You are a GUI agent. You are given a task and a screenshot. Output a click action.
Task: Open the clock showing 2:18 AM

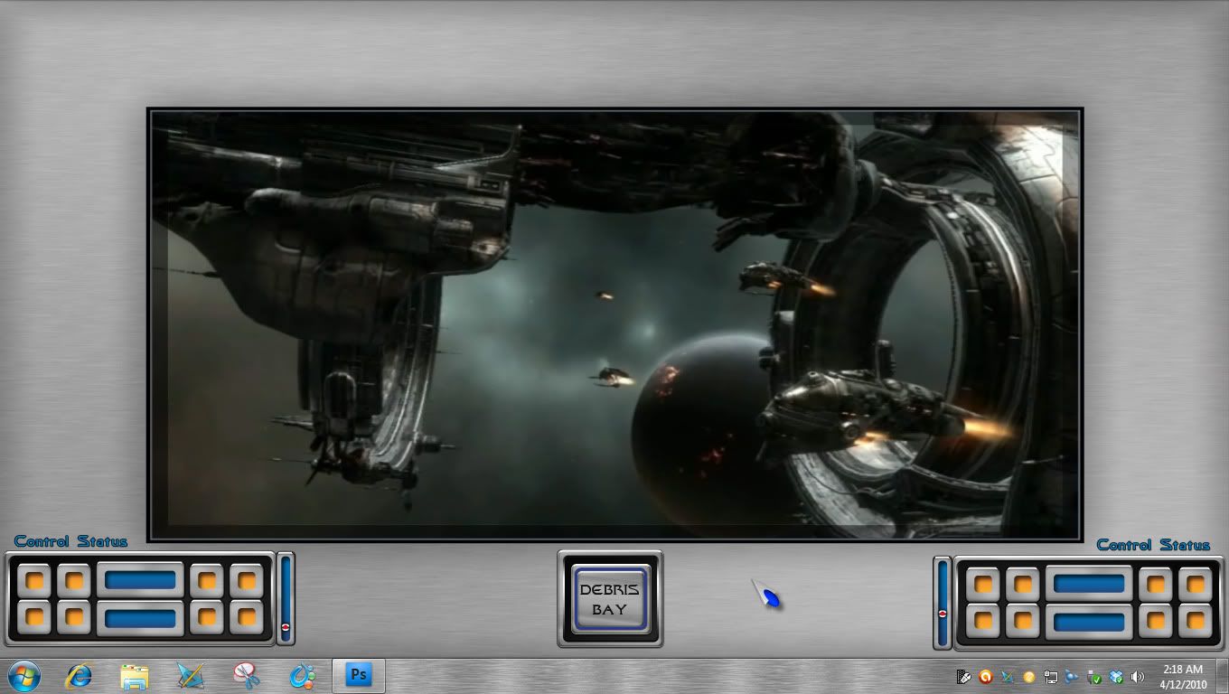click(x=1183, y=677)
